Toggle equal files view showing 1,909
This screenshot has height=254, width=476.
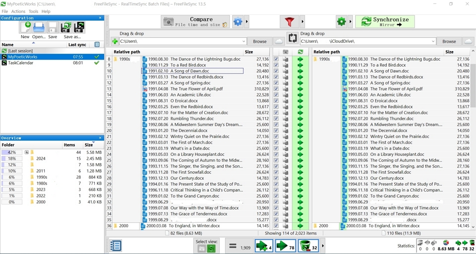239,246
